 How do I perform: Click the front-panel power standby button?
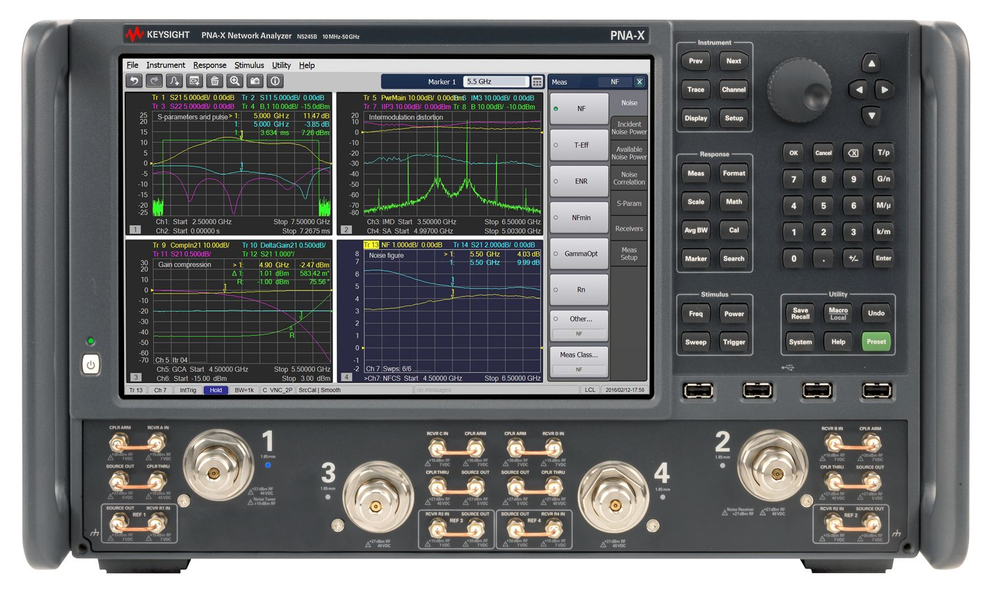[x=91, y=365]
